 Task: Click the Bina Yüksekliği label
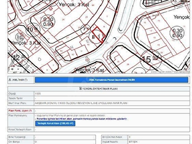(x=17, y=137)
